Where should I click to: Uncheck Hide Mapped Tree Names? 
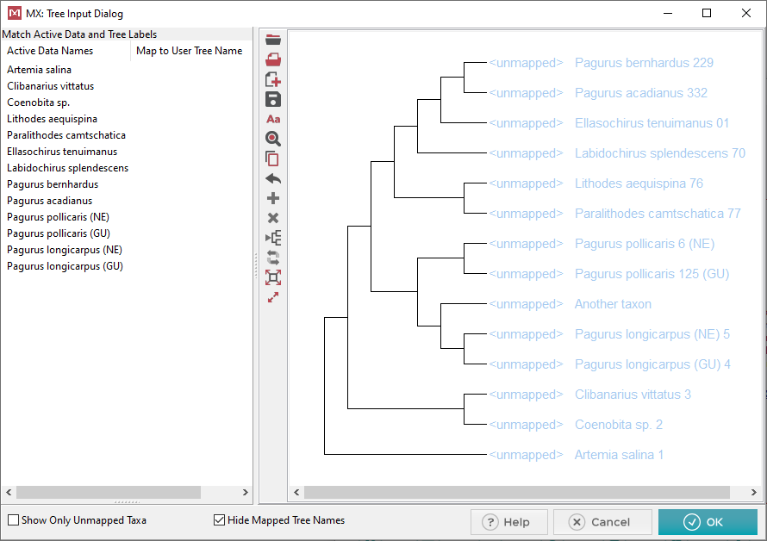tap(219, 520)
